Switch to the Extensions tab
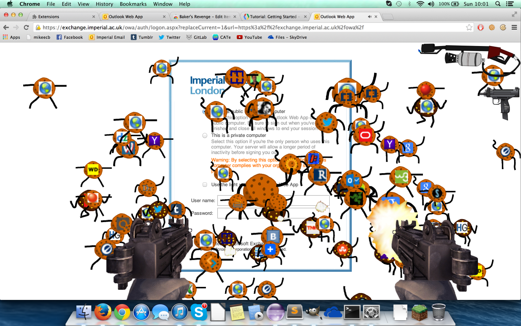 point(63,17)
